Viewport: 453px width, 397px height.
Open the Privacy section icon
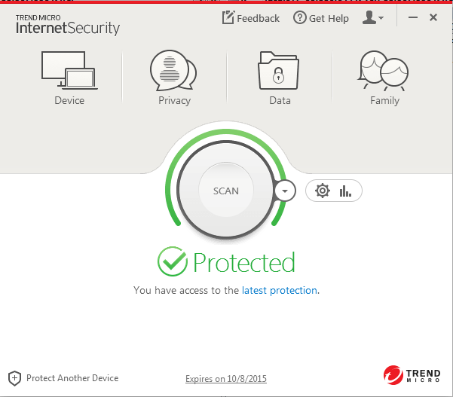tap(173, 71)
